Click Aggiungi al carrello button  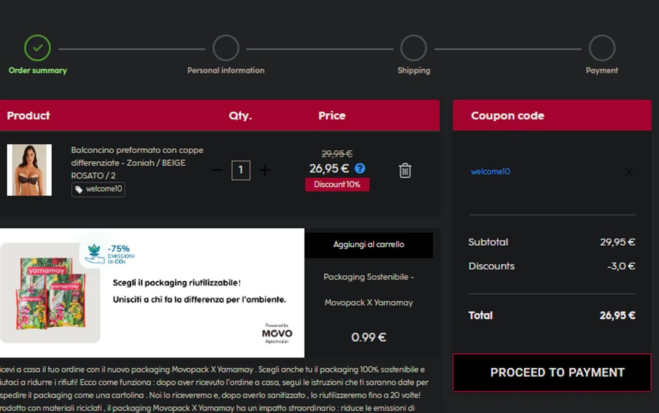click(x=369, y=245)
